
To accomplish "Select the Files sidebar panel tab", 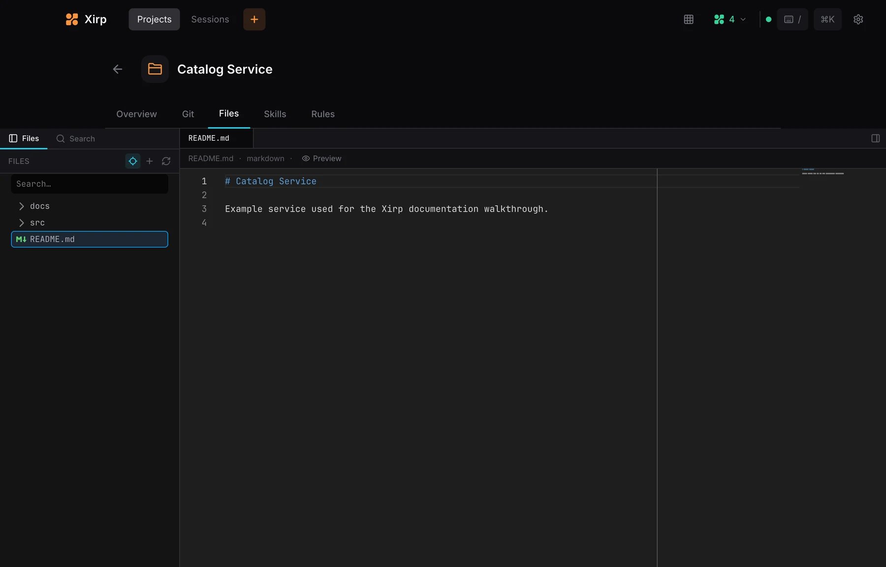I will tap(24, 139).
